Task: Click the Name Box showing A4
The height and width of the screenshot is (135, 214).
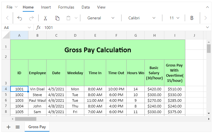Action: [x=14, y=28]
